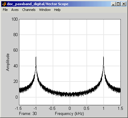Open the Channels menu
The image size is (128, 118).
tap(29, 10)
